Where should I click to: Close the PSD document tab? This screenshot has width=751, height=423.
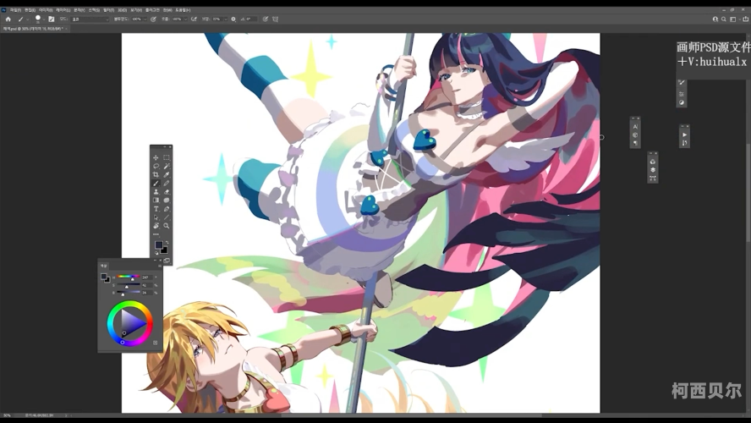(66, 29)
